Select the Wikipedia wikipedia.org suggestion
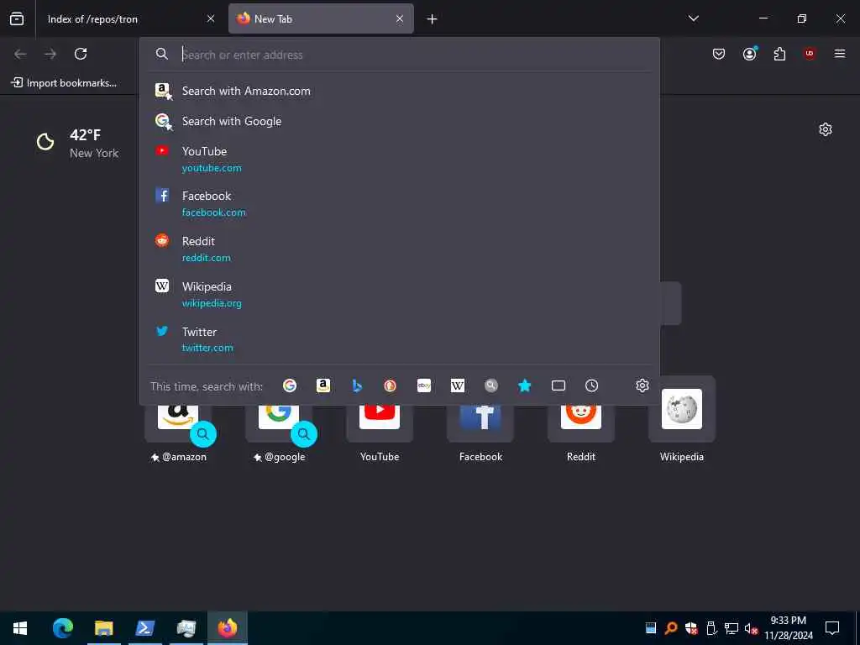Screen dimensions: 860x645 pyautogui.click(x=400, y=295)
